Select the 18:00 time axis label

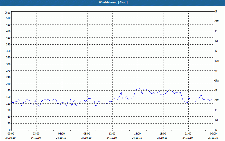pos(163,134)
